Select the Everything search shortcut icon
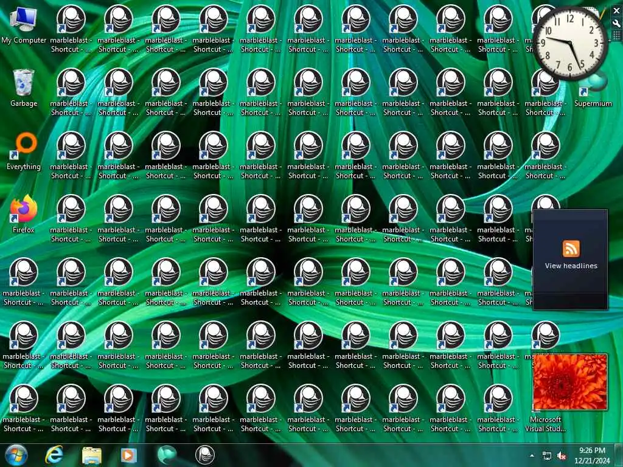Image resolution: width=623 pixels, height=467 pixels. click(x=24, y=151)
